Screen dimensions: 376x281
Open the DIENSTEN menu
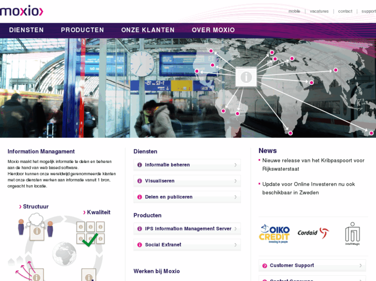[x=26, y=30]
